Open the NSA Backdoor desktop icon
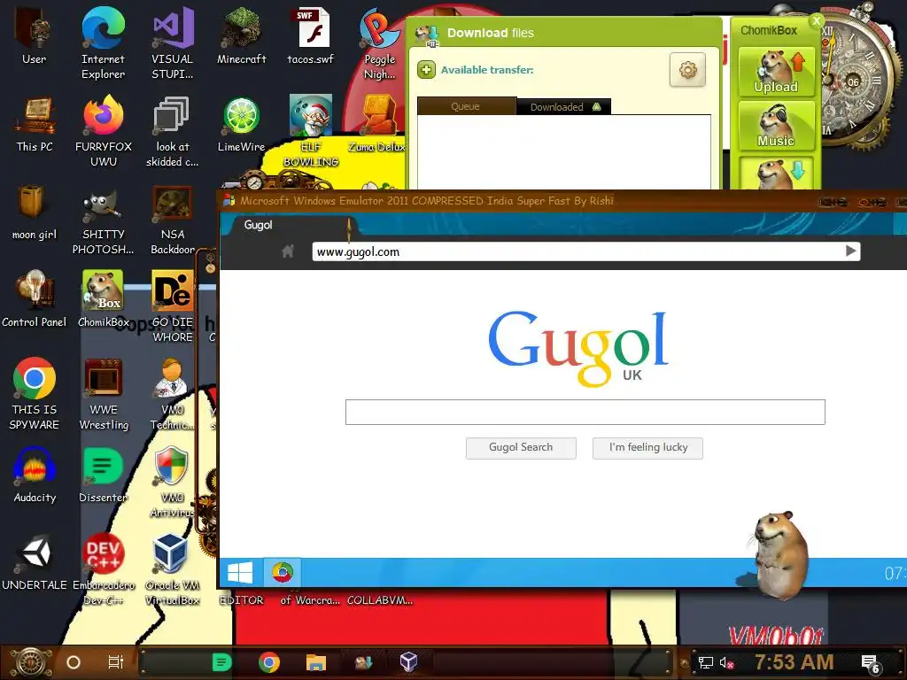This screenshot has height=680, width=907. (173, 220)
